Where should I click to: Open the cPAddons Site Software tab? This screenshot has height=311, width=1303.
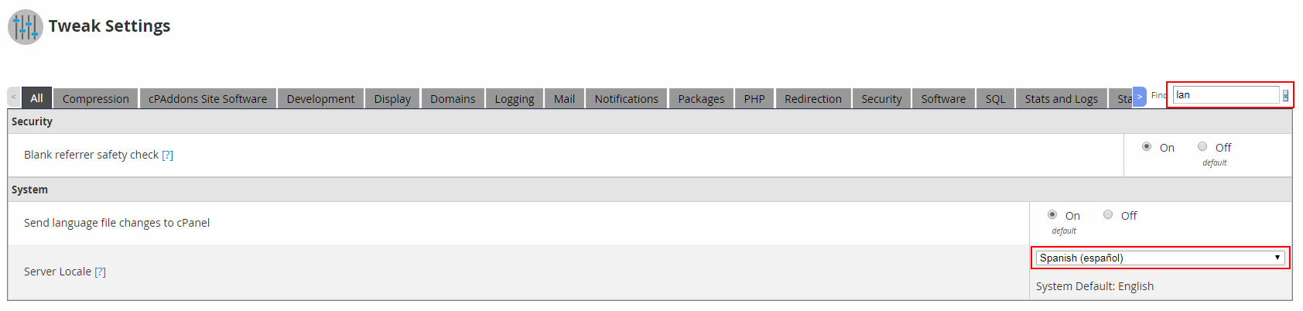tap(207, 98)
